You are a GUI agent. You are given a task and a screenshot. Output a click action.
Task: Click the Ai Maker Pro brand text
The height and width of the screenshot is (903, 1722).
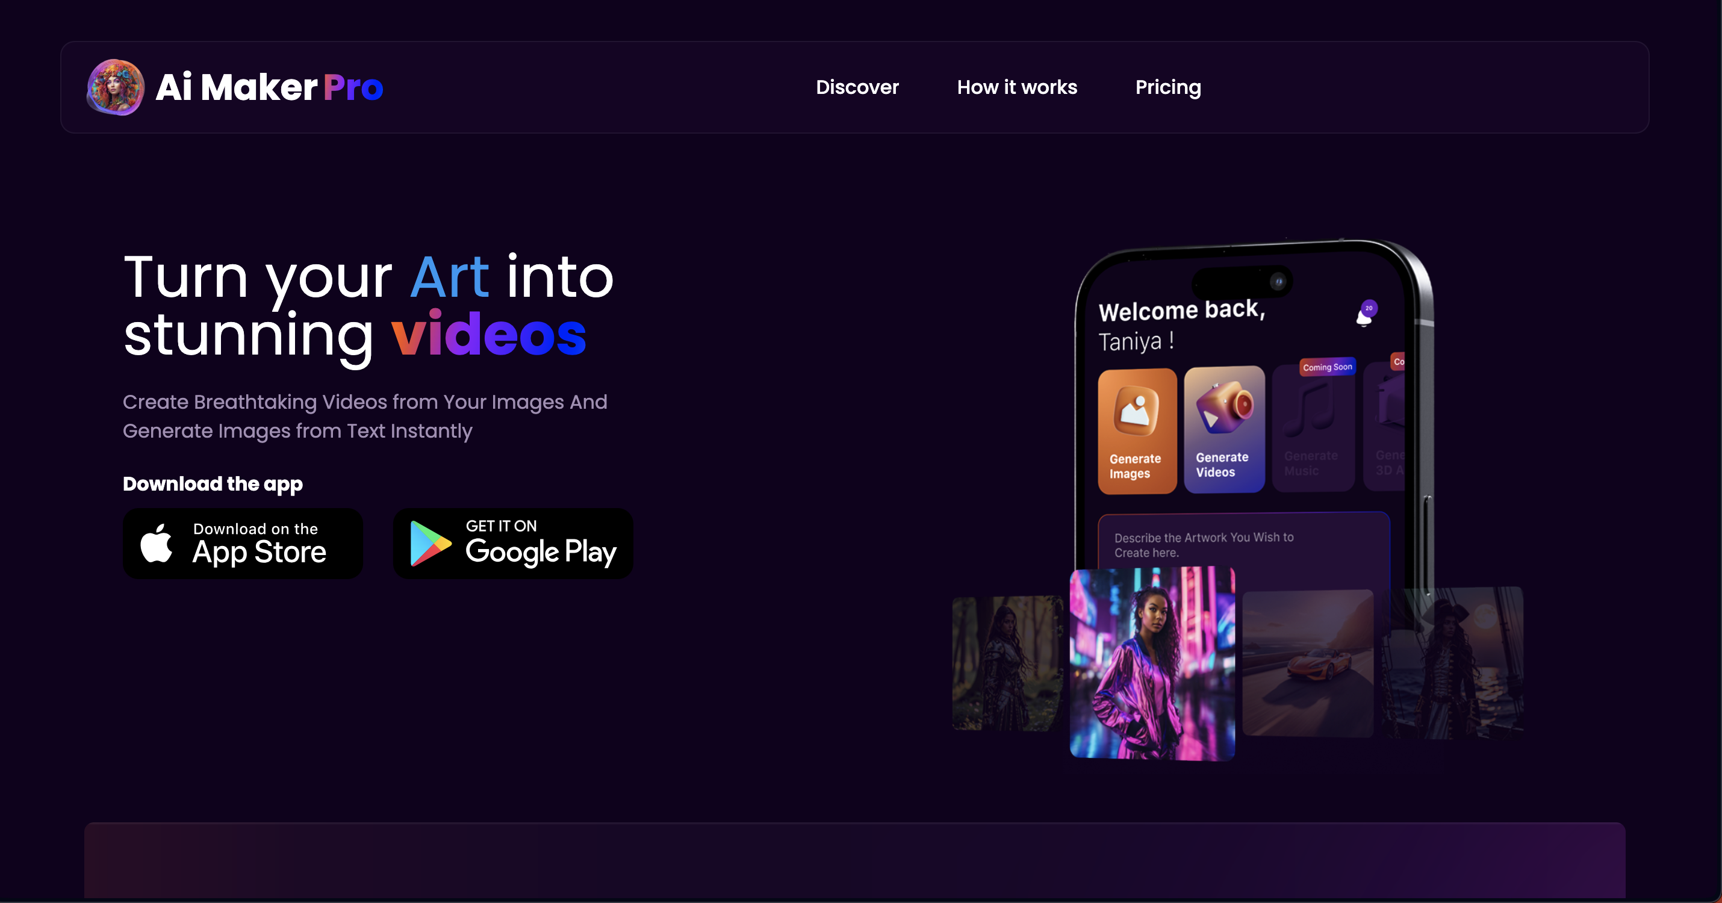(269, 87)
